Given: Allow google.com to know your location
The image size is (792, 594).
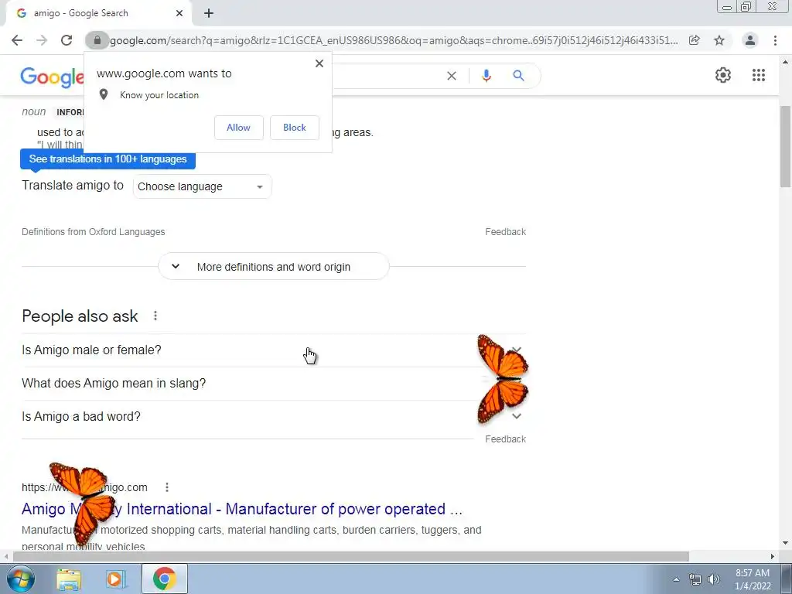Looking at the screenshot, I should coord(238,128).
